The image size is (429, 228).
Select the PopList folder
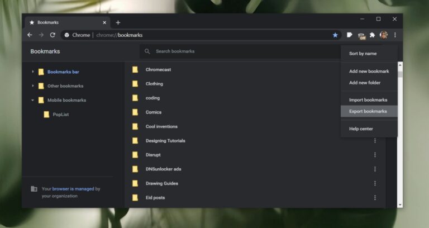click(x=61, y=115)
